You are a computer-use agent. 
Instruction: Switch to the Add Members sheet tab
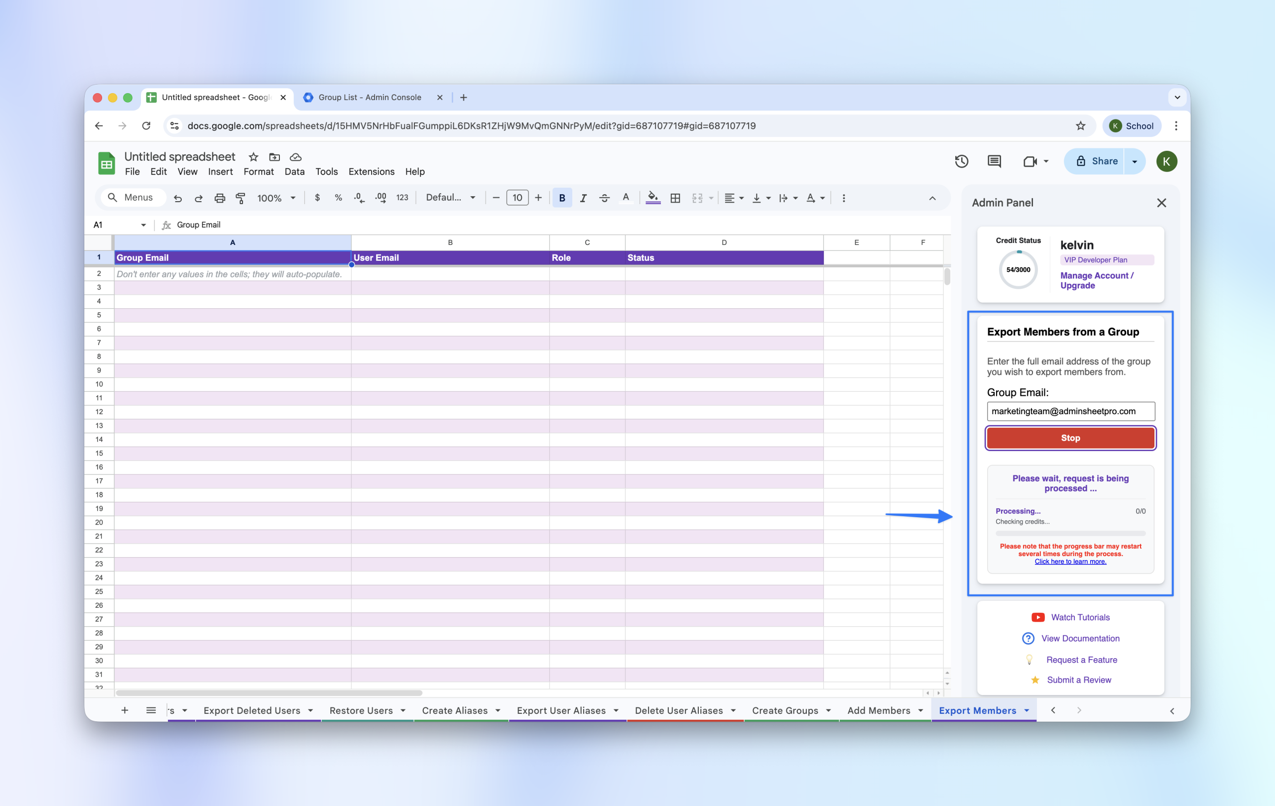click(879, 710)
